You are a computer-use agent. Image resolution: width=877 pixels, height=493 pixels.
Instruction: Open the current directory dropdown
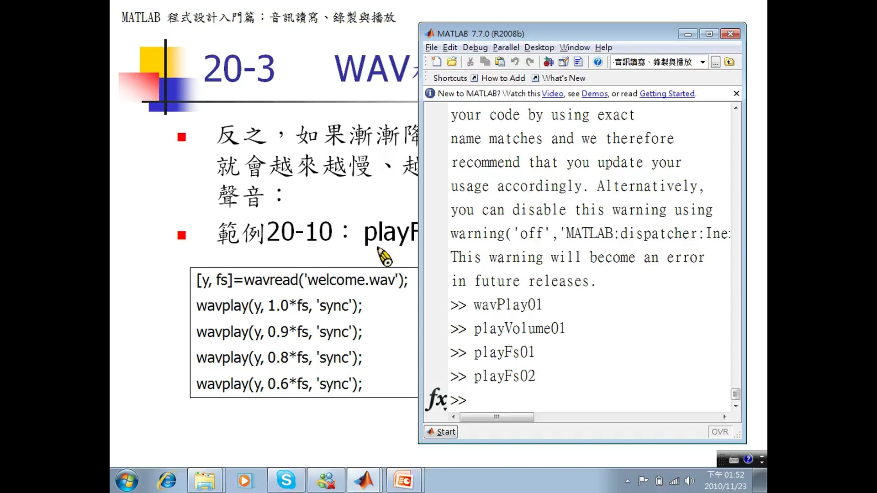tap(702, 62)
